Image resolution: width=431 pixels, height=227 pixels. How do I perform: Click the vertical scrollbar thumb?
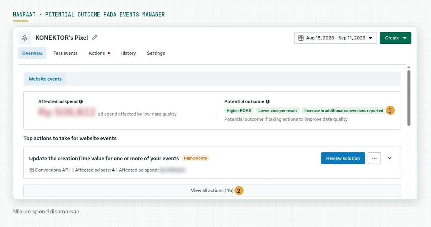pos(409,98)
